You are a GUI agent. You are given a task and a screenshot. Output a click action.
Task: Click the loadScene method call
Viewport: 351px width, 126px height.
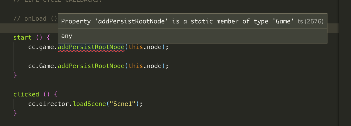pyautogui.click(x=89, y=104)
